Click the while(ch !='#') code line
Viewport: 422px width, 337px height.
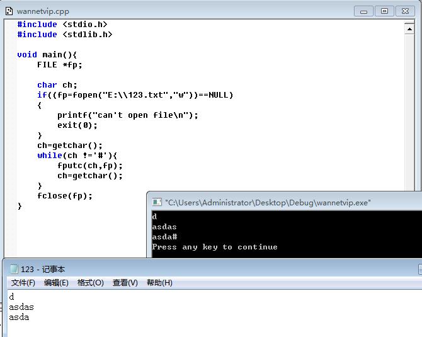pos(77,156)
